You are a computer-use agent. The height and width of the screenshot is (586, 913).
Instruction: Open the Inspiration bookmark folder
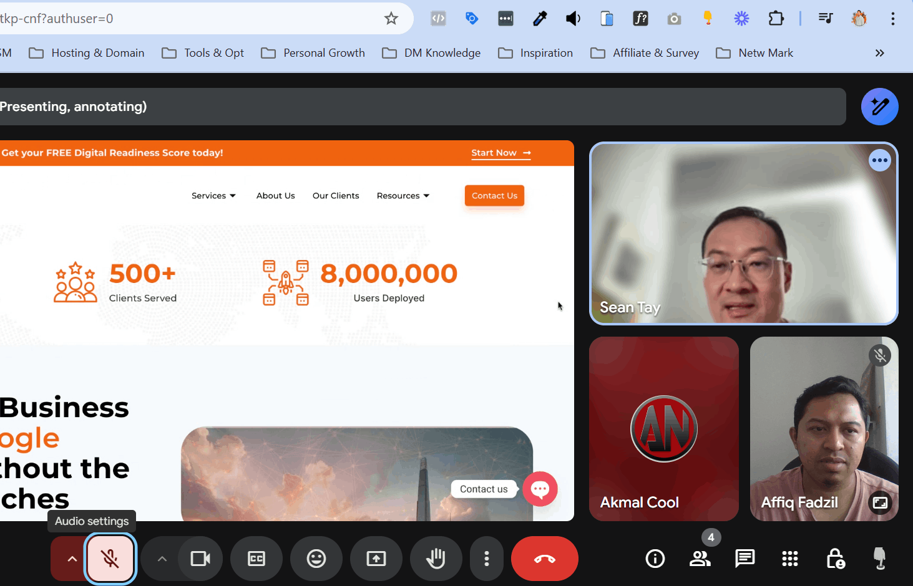[x=535, y=53]
